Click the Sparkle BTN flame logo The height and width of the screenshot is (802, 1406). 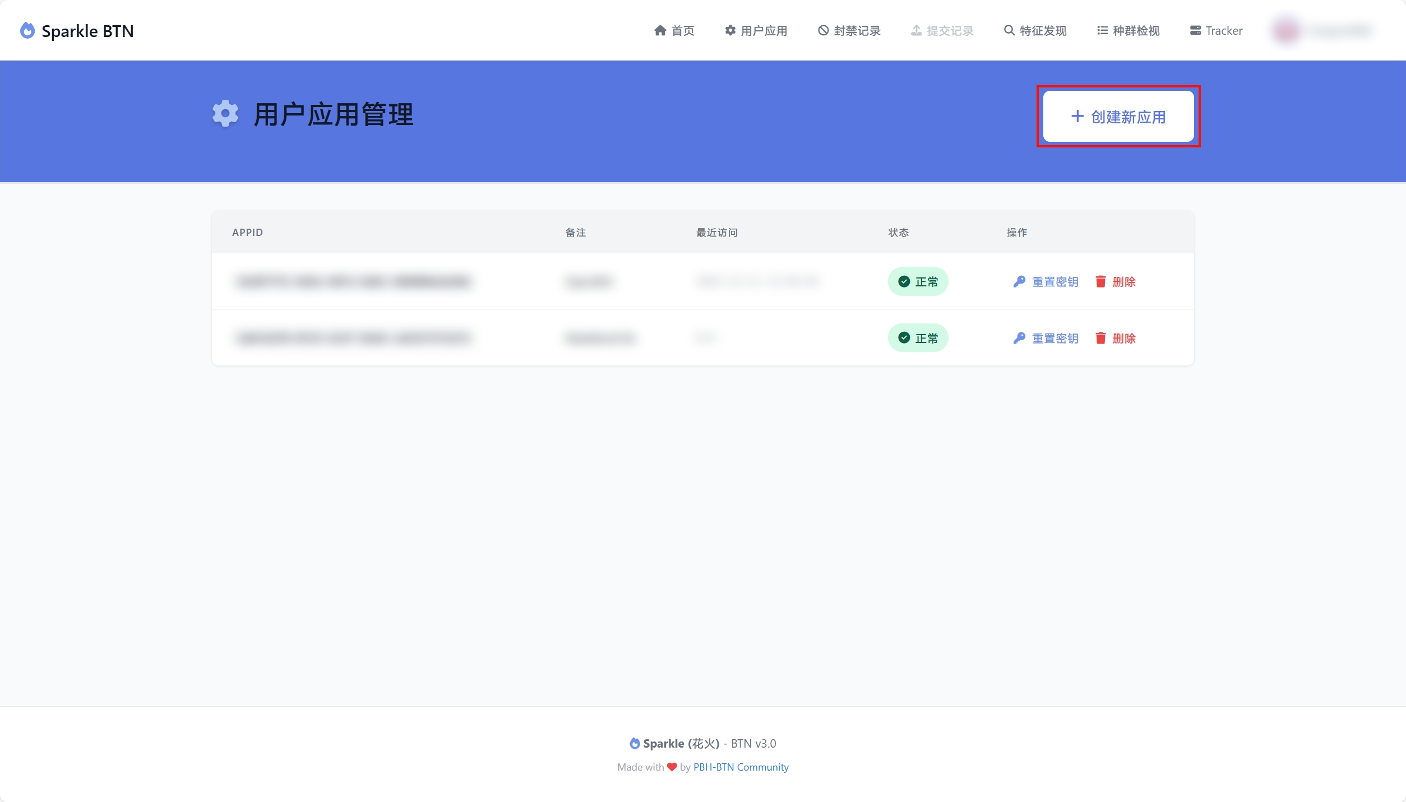tap(26, 31)
